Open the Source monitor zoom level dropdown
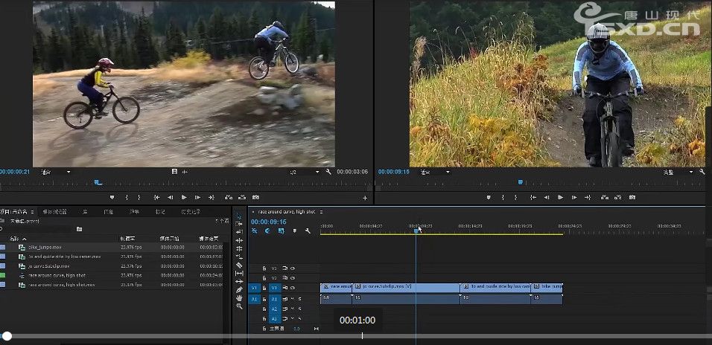 pyautogui.click(x=56, y=172)
